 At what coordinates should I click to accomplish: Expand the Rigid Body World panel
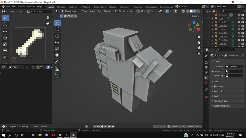[x=227, y=101]
